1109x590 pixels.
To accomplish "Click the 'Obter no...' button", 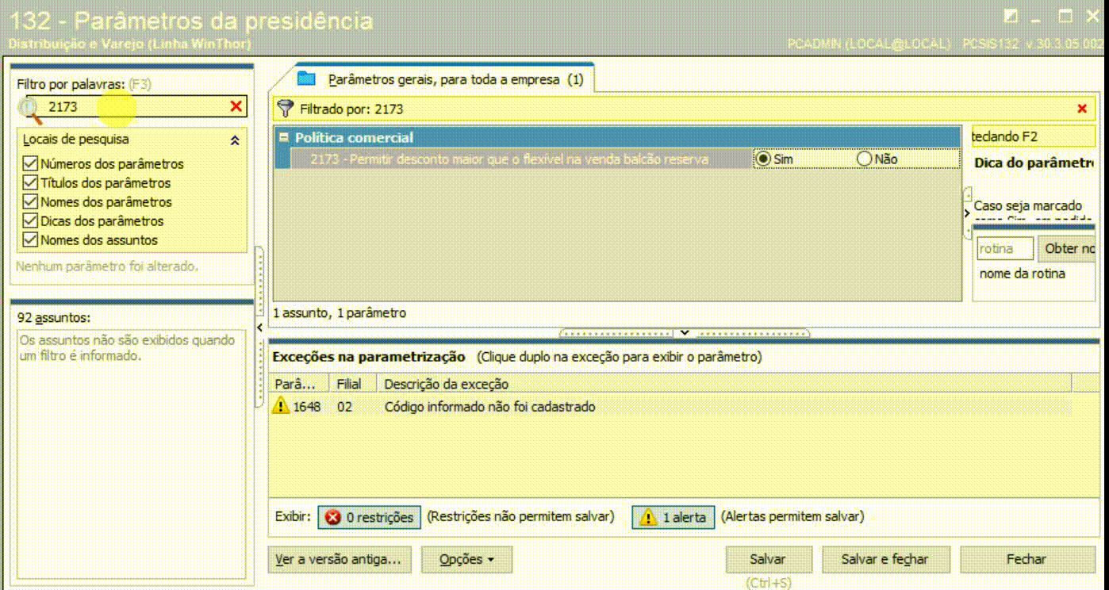I will 1066,249.
